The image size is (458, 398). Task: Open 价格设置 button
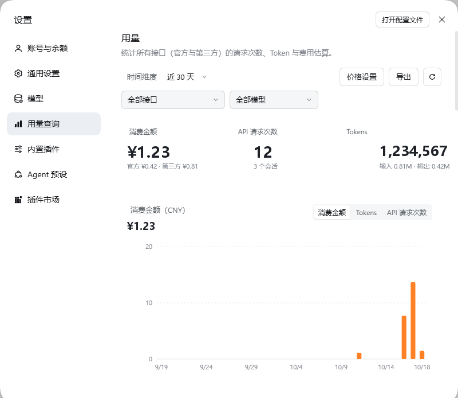362,77
